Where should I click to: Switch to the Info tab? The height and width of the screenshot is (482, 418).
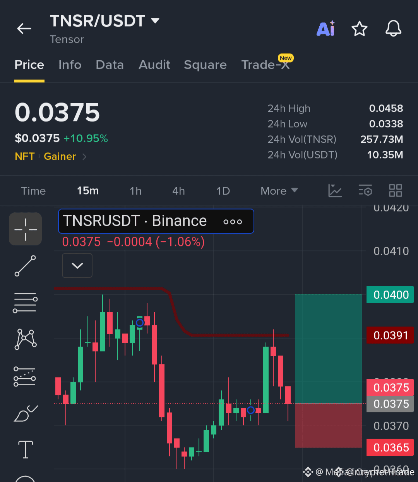tap(70, 65)
